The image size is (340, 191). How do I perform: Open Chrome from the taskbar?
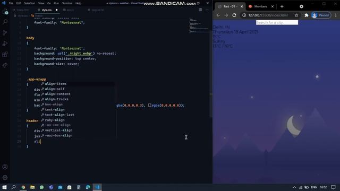click(x=23, y=187)
